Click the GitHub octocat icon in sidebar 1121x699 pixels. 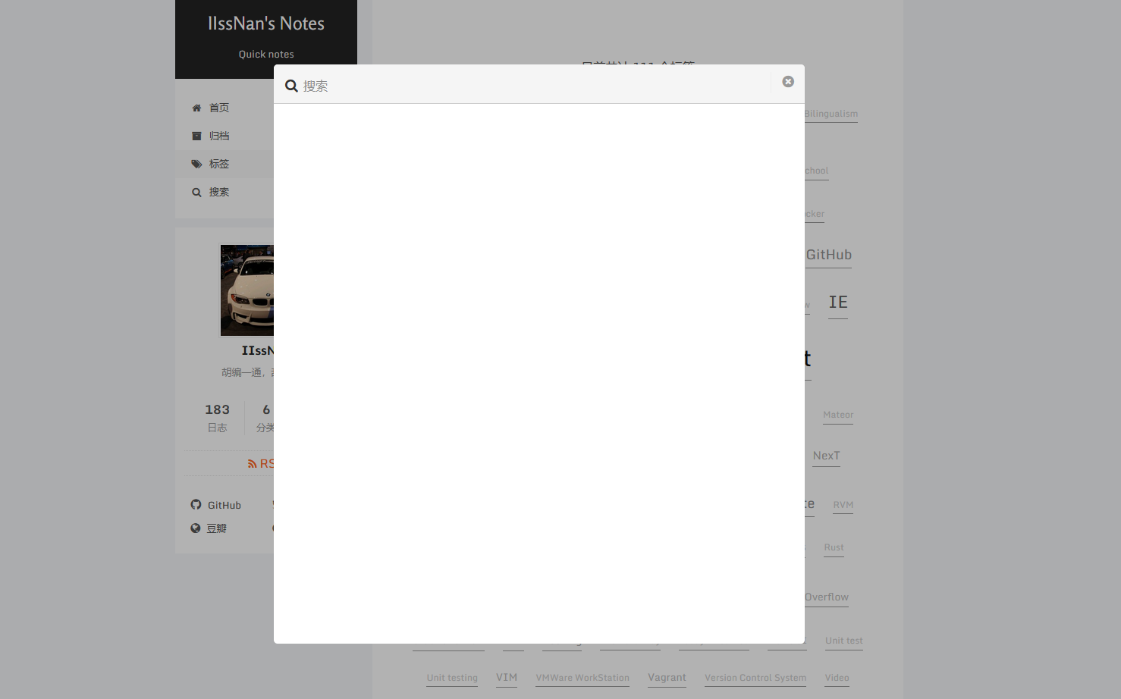pyautogui.click(x=196, y=505)
